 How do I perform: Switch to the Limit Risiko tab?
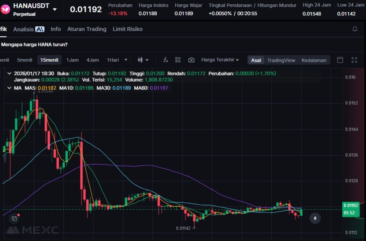point(128,29)
